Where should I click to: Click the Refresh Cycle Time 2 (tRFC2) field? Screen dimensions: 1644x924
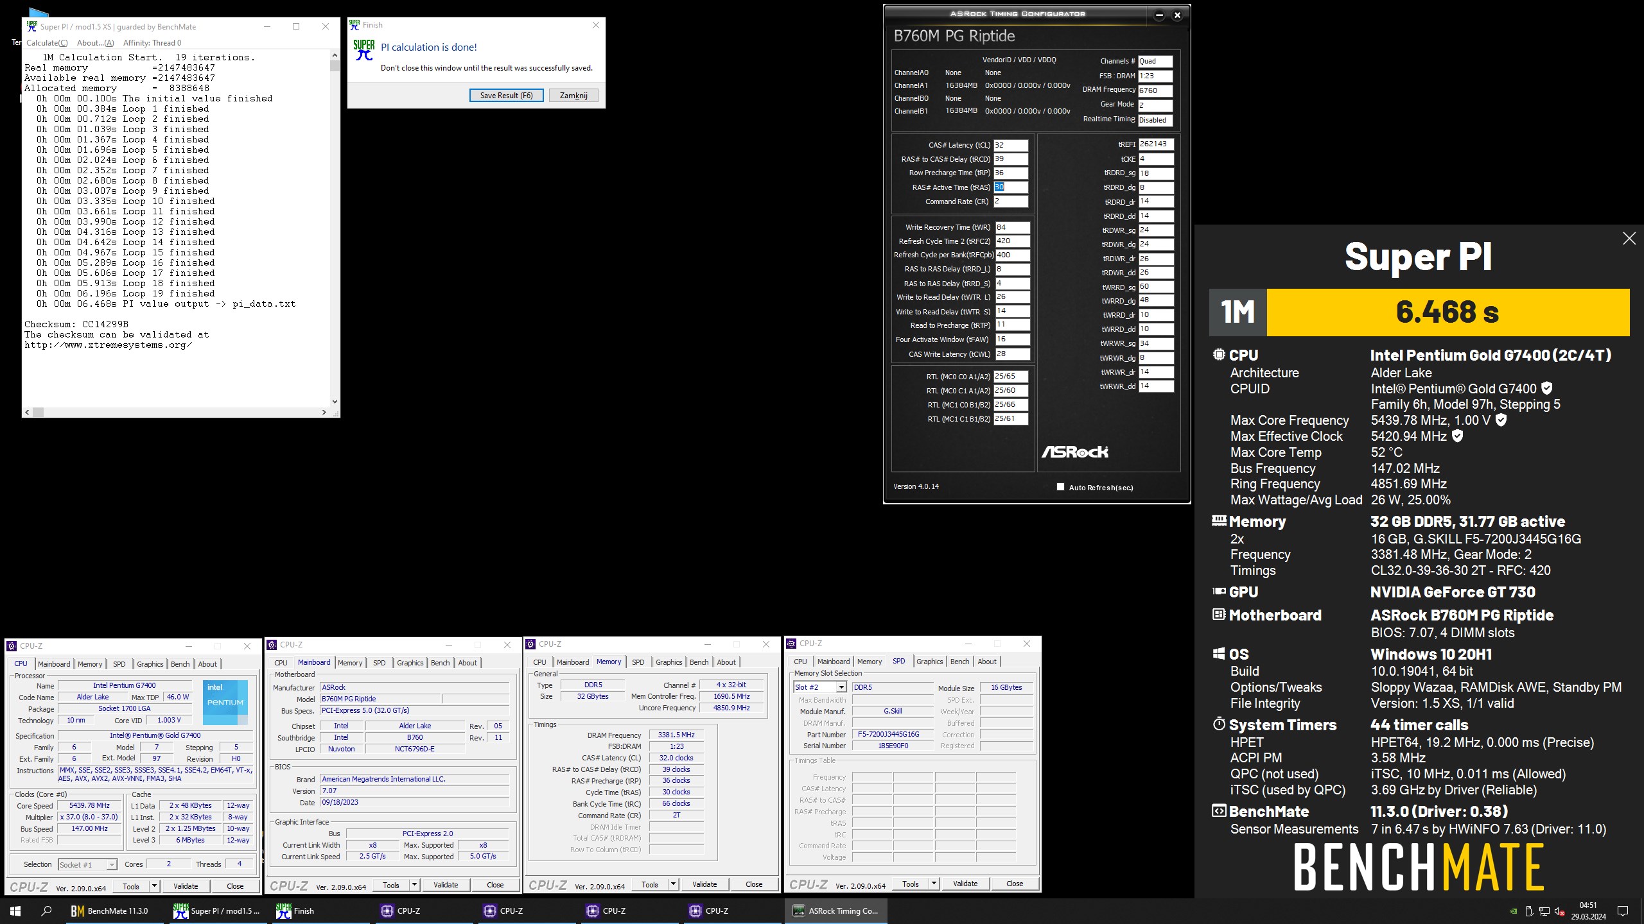click(1012, 241)
